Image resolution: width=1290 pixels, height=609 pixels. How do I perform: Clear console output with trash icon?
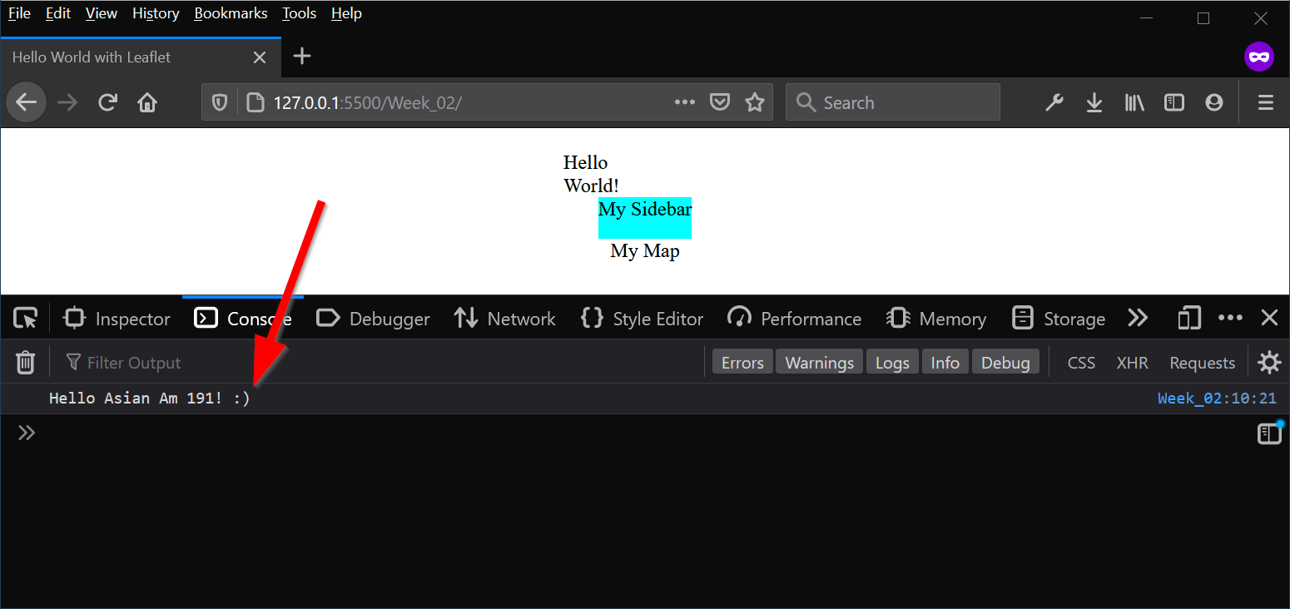(x=26, y=363)
